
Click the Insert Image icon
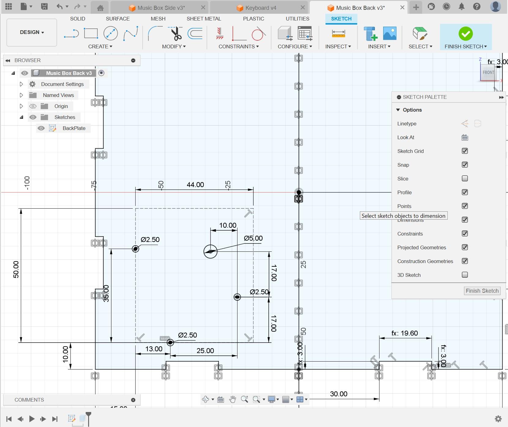(390, 34)
